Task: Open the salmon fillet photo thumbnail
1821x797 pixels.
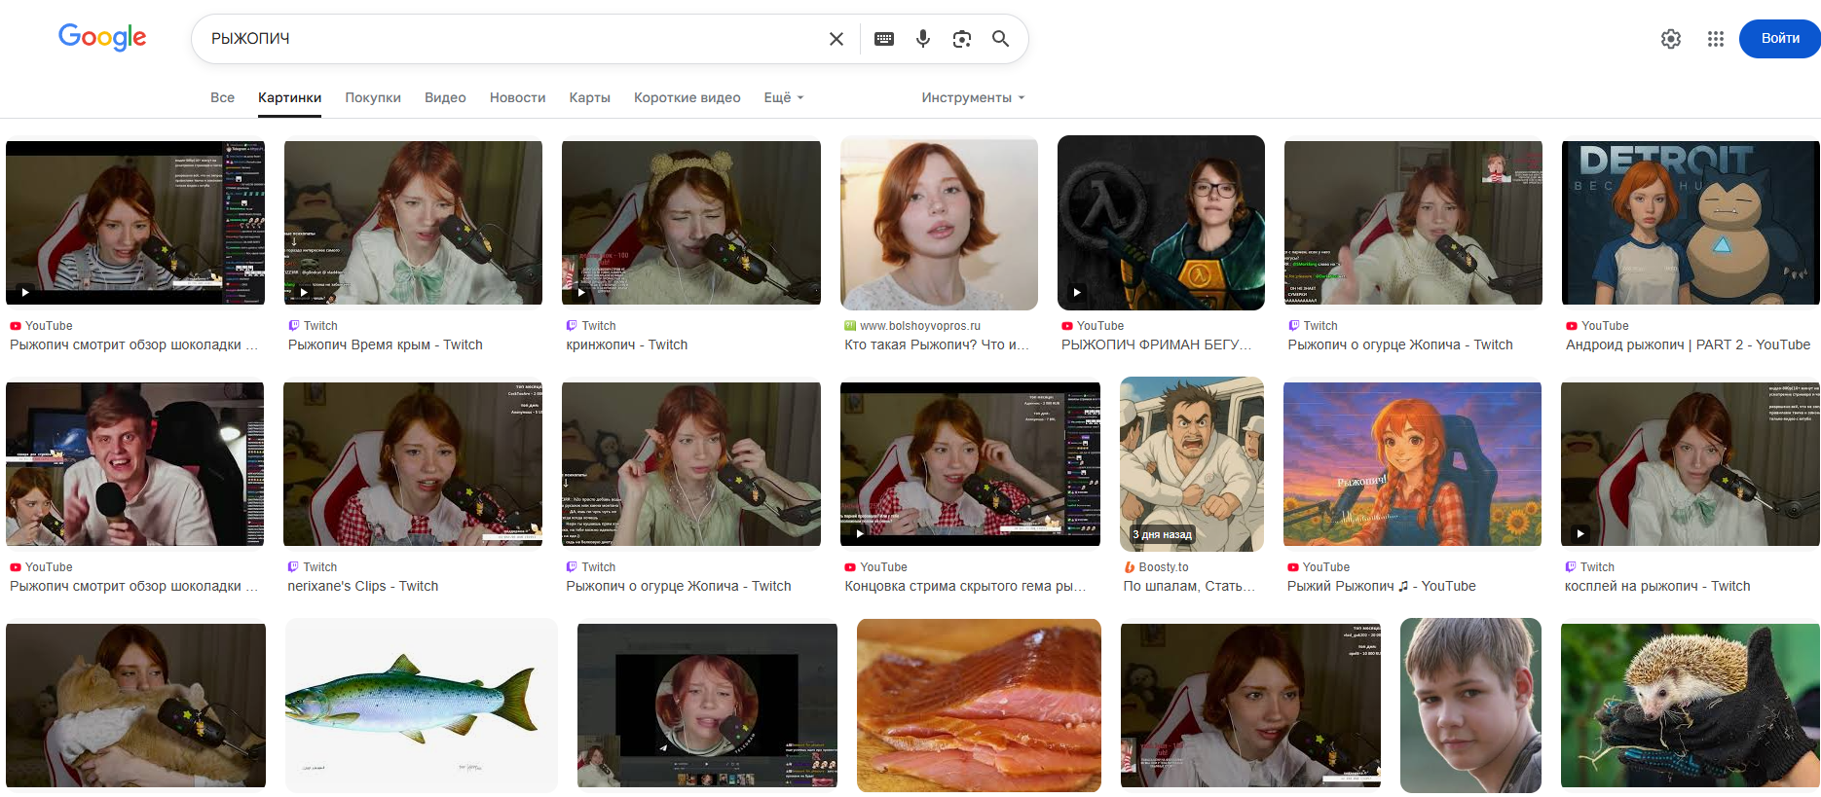Action: click(x=979, y=706)
